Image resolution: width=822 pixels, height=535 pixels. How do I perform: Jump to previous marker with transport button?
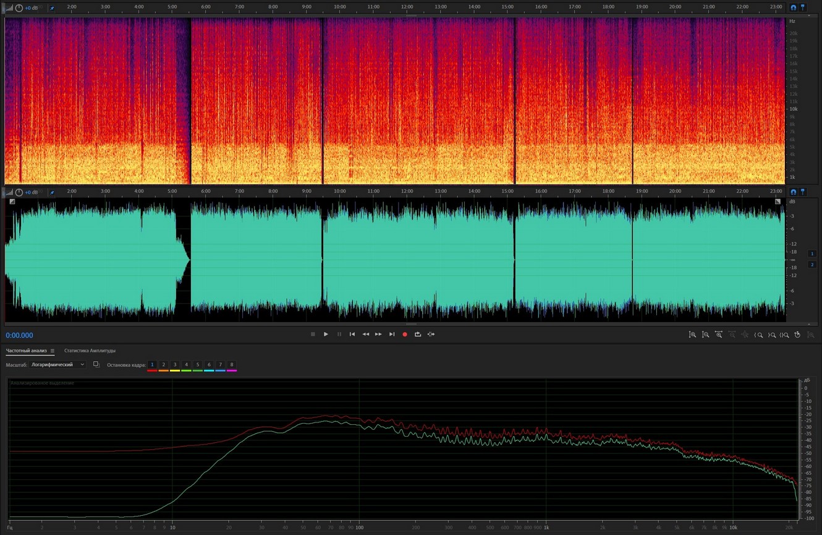[x=352, y=334]
